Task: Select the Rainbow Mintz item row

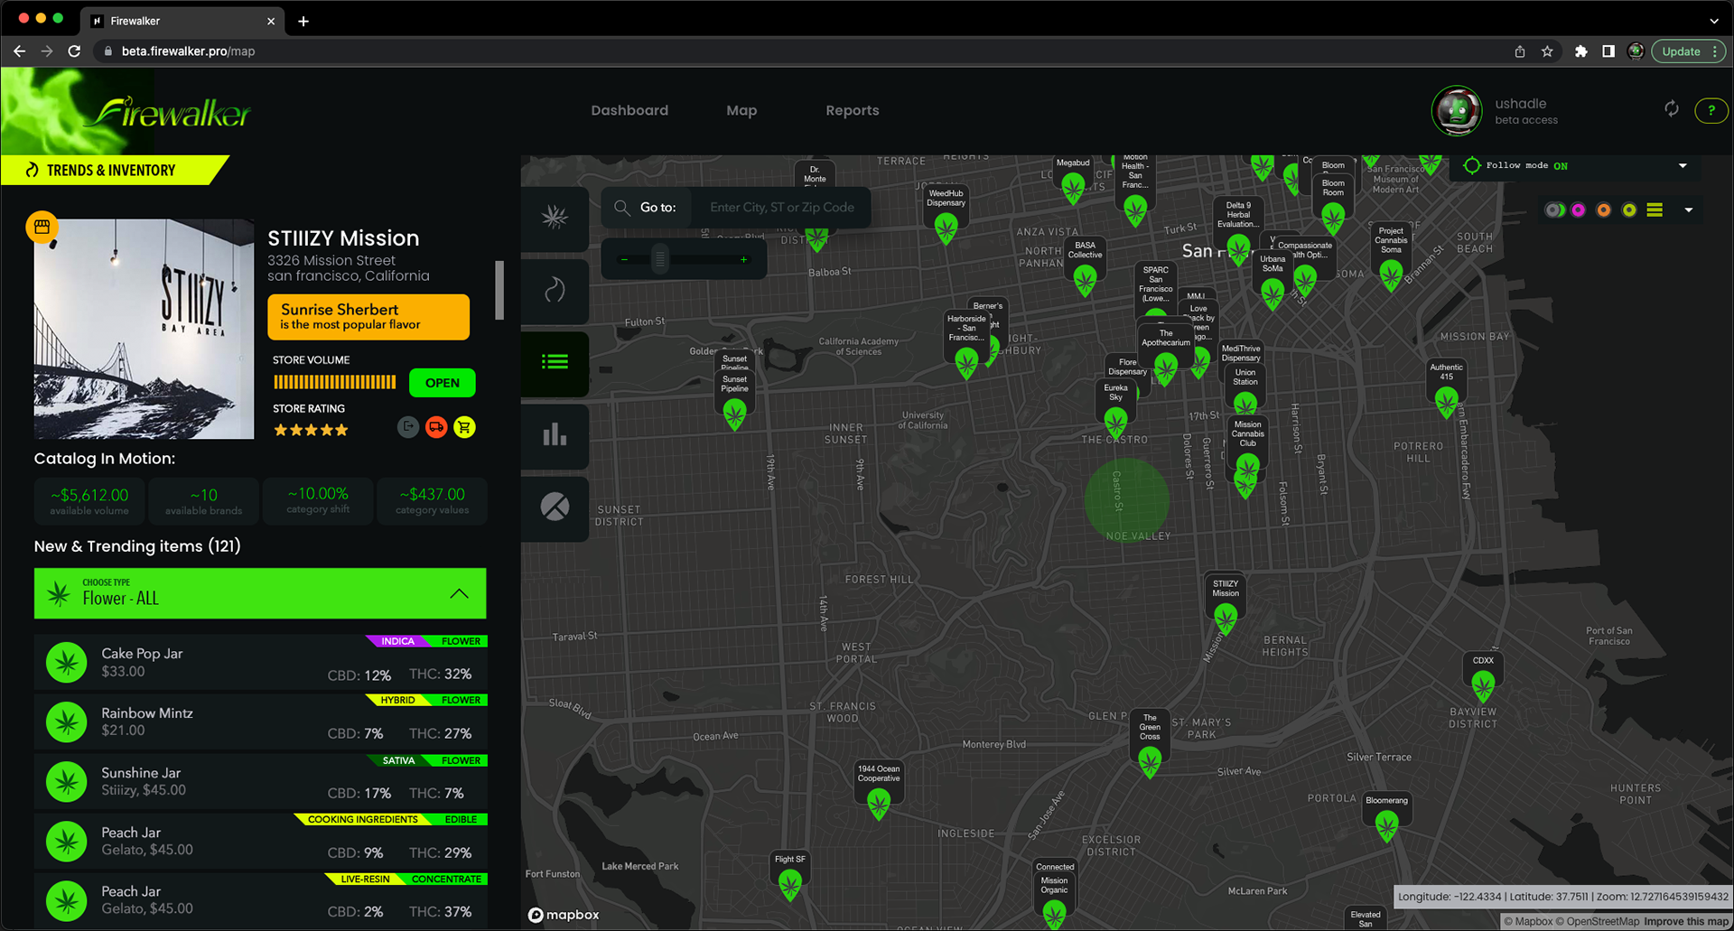Action: click(x=260, y=722)
